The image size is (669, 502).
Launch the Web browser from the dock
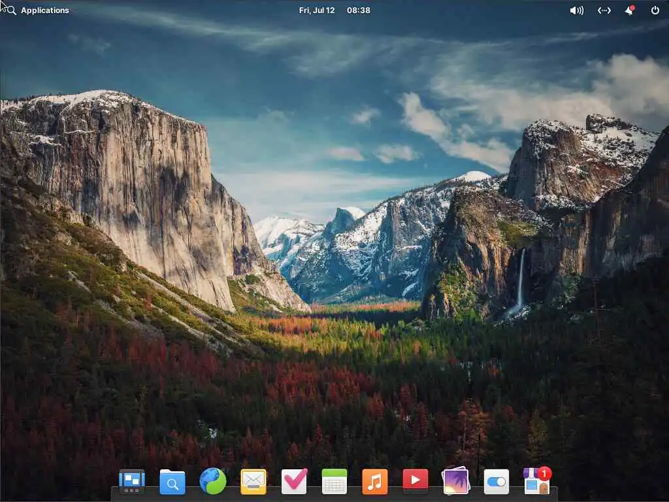click(213, 482)
